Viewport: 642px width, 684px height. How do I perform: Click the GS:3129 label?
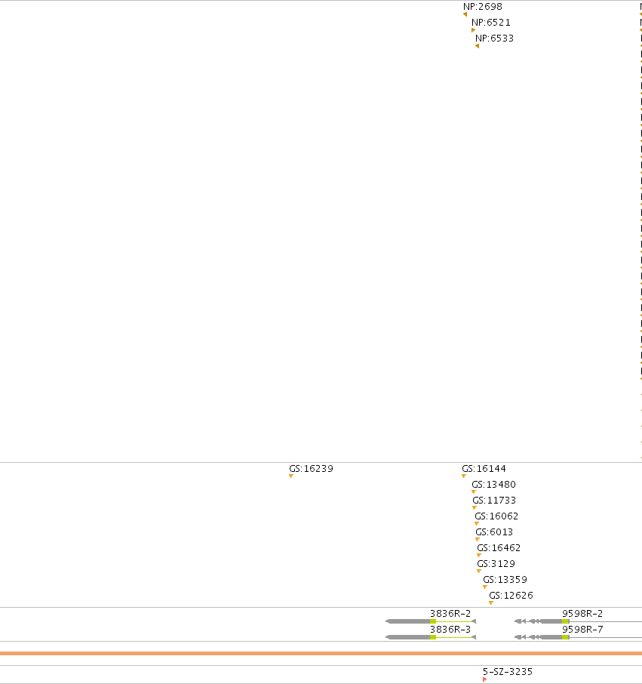pos(496,564)
